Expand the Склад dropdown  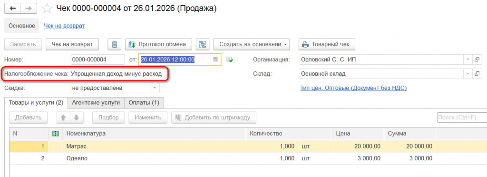click(468, 74)
